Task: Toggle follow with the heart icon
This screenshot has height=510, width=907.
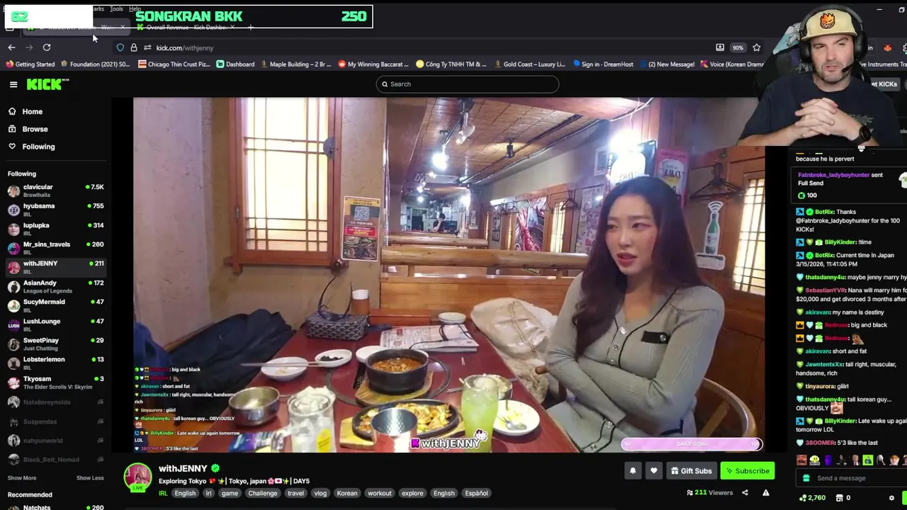Action: coord(654,471)
